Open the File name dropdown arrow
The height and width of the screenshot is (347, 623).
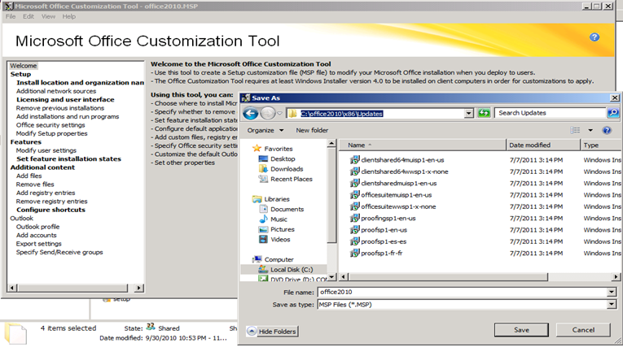pyautogui.click(x=612, y=293)
